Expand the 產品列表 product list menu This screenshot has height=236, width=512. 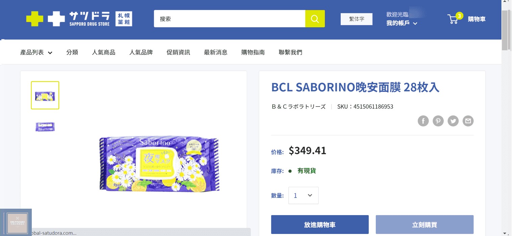[36, 52]
